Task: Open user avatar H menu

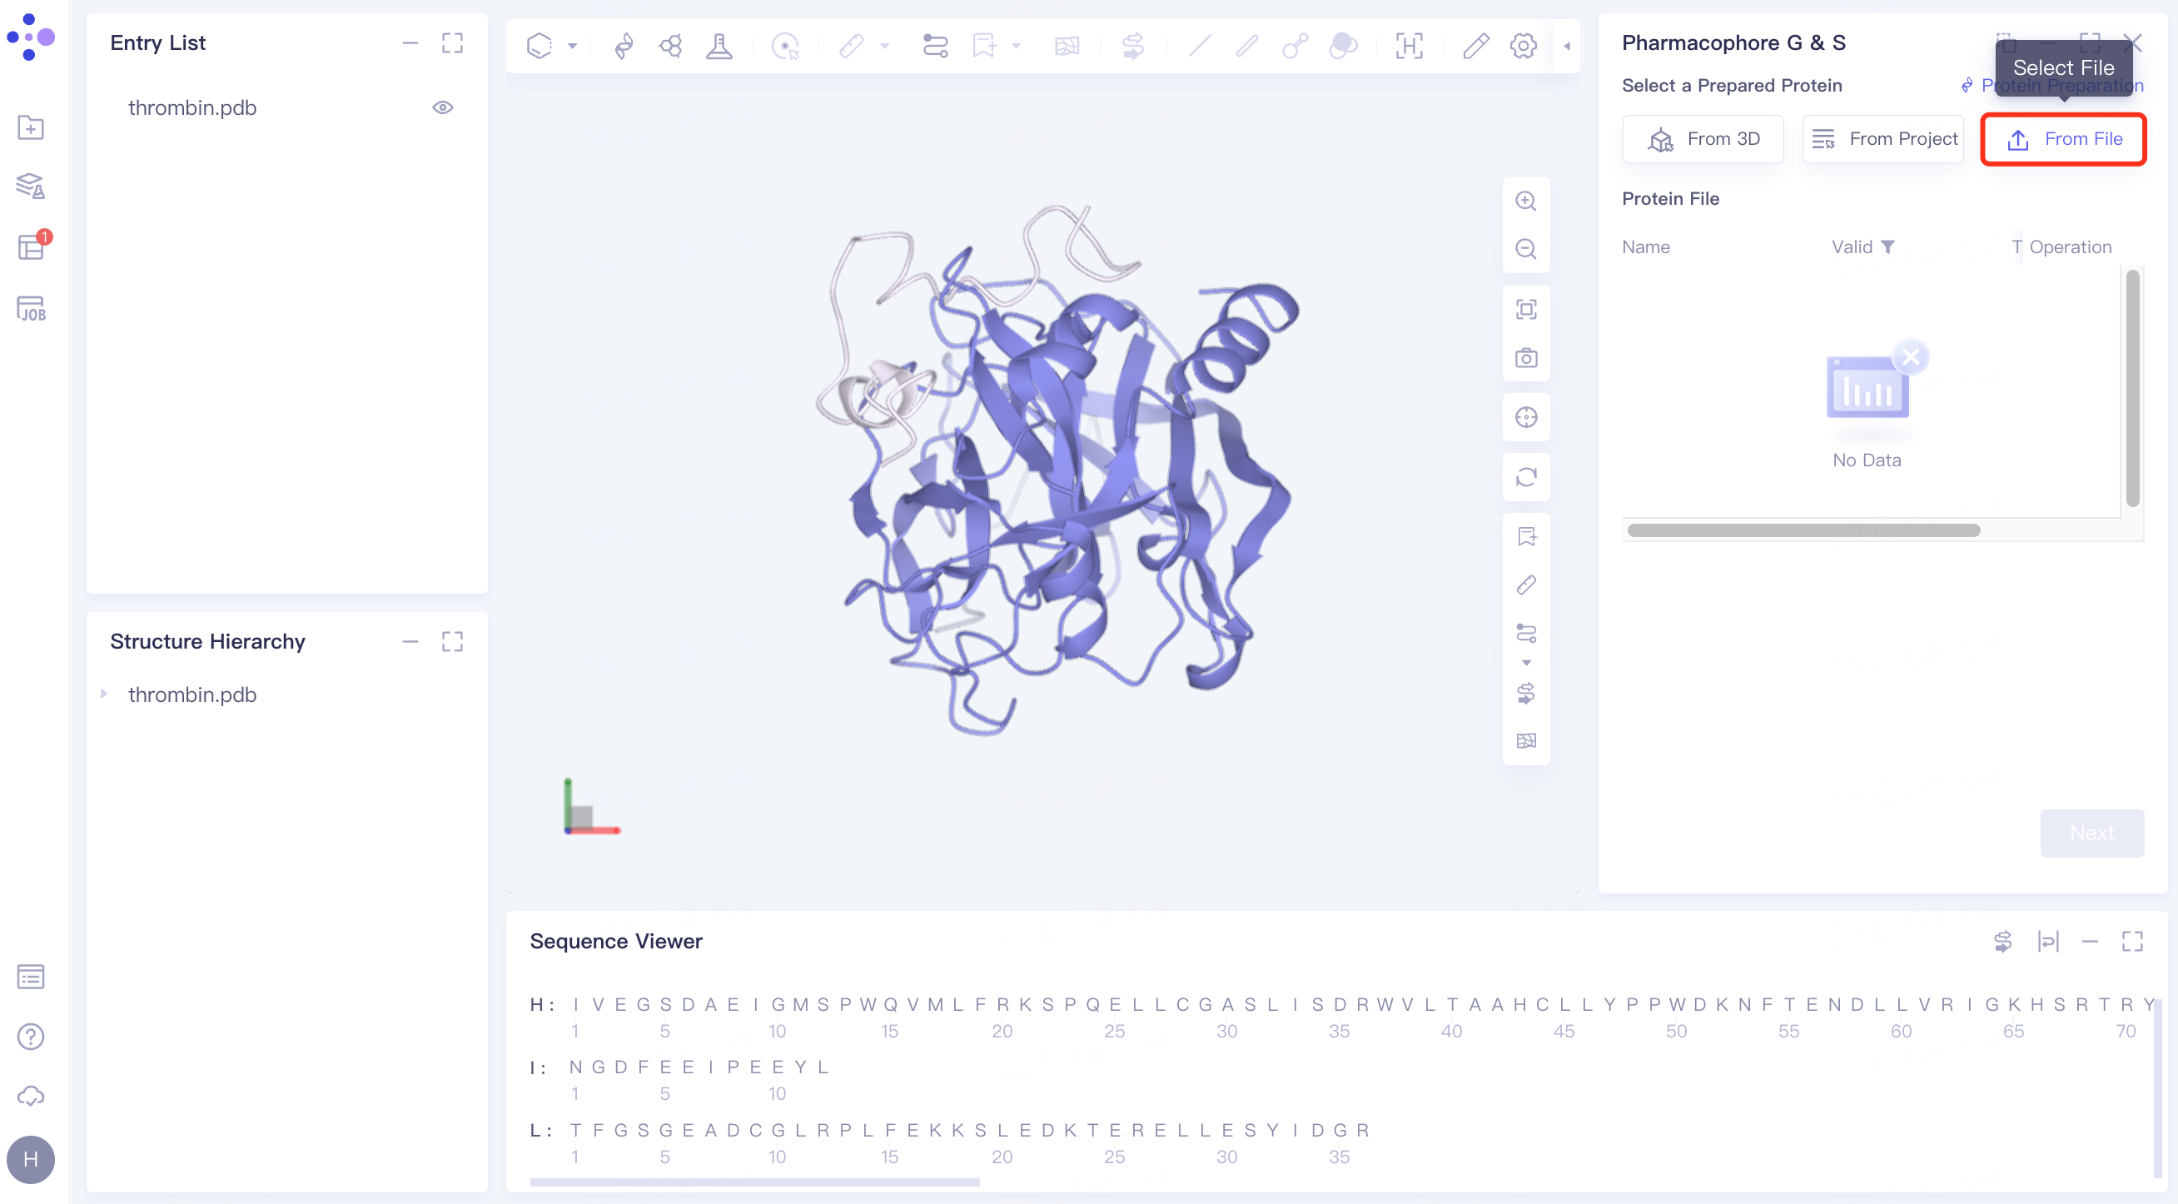Action: pos(31,1159)
